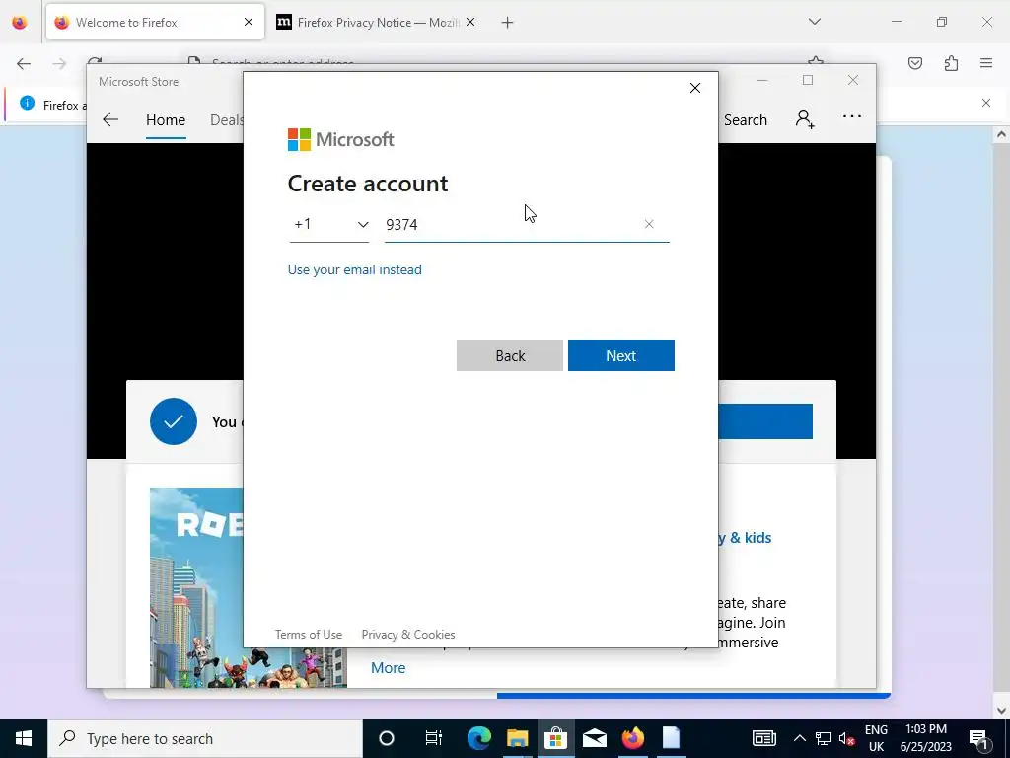Open Cortana from the taskbar circle icon

pos(387,738)
